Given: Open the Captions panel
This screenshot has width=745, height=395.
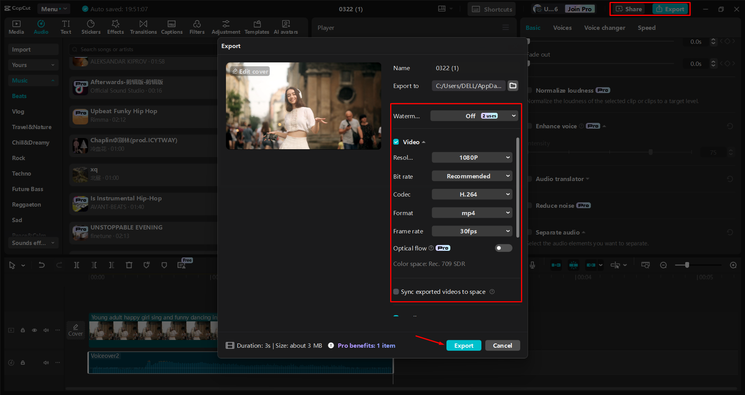Looking at the screenshot, I should click(x=172, y=27).
